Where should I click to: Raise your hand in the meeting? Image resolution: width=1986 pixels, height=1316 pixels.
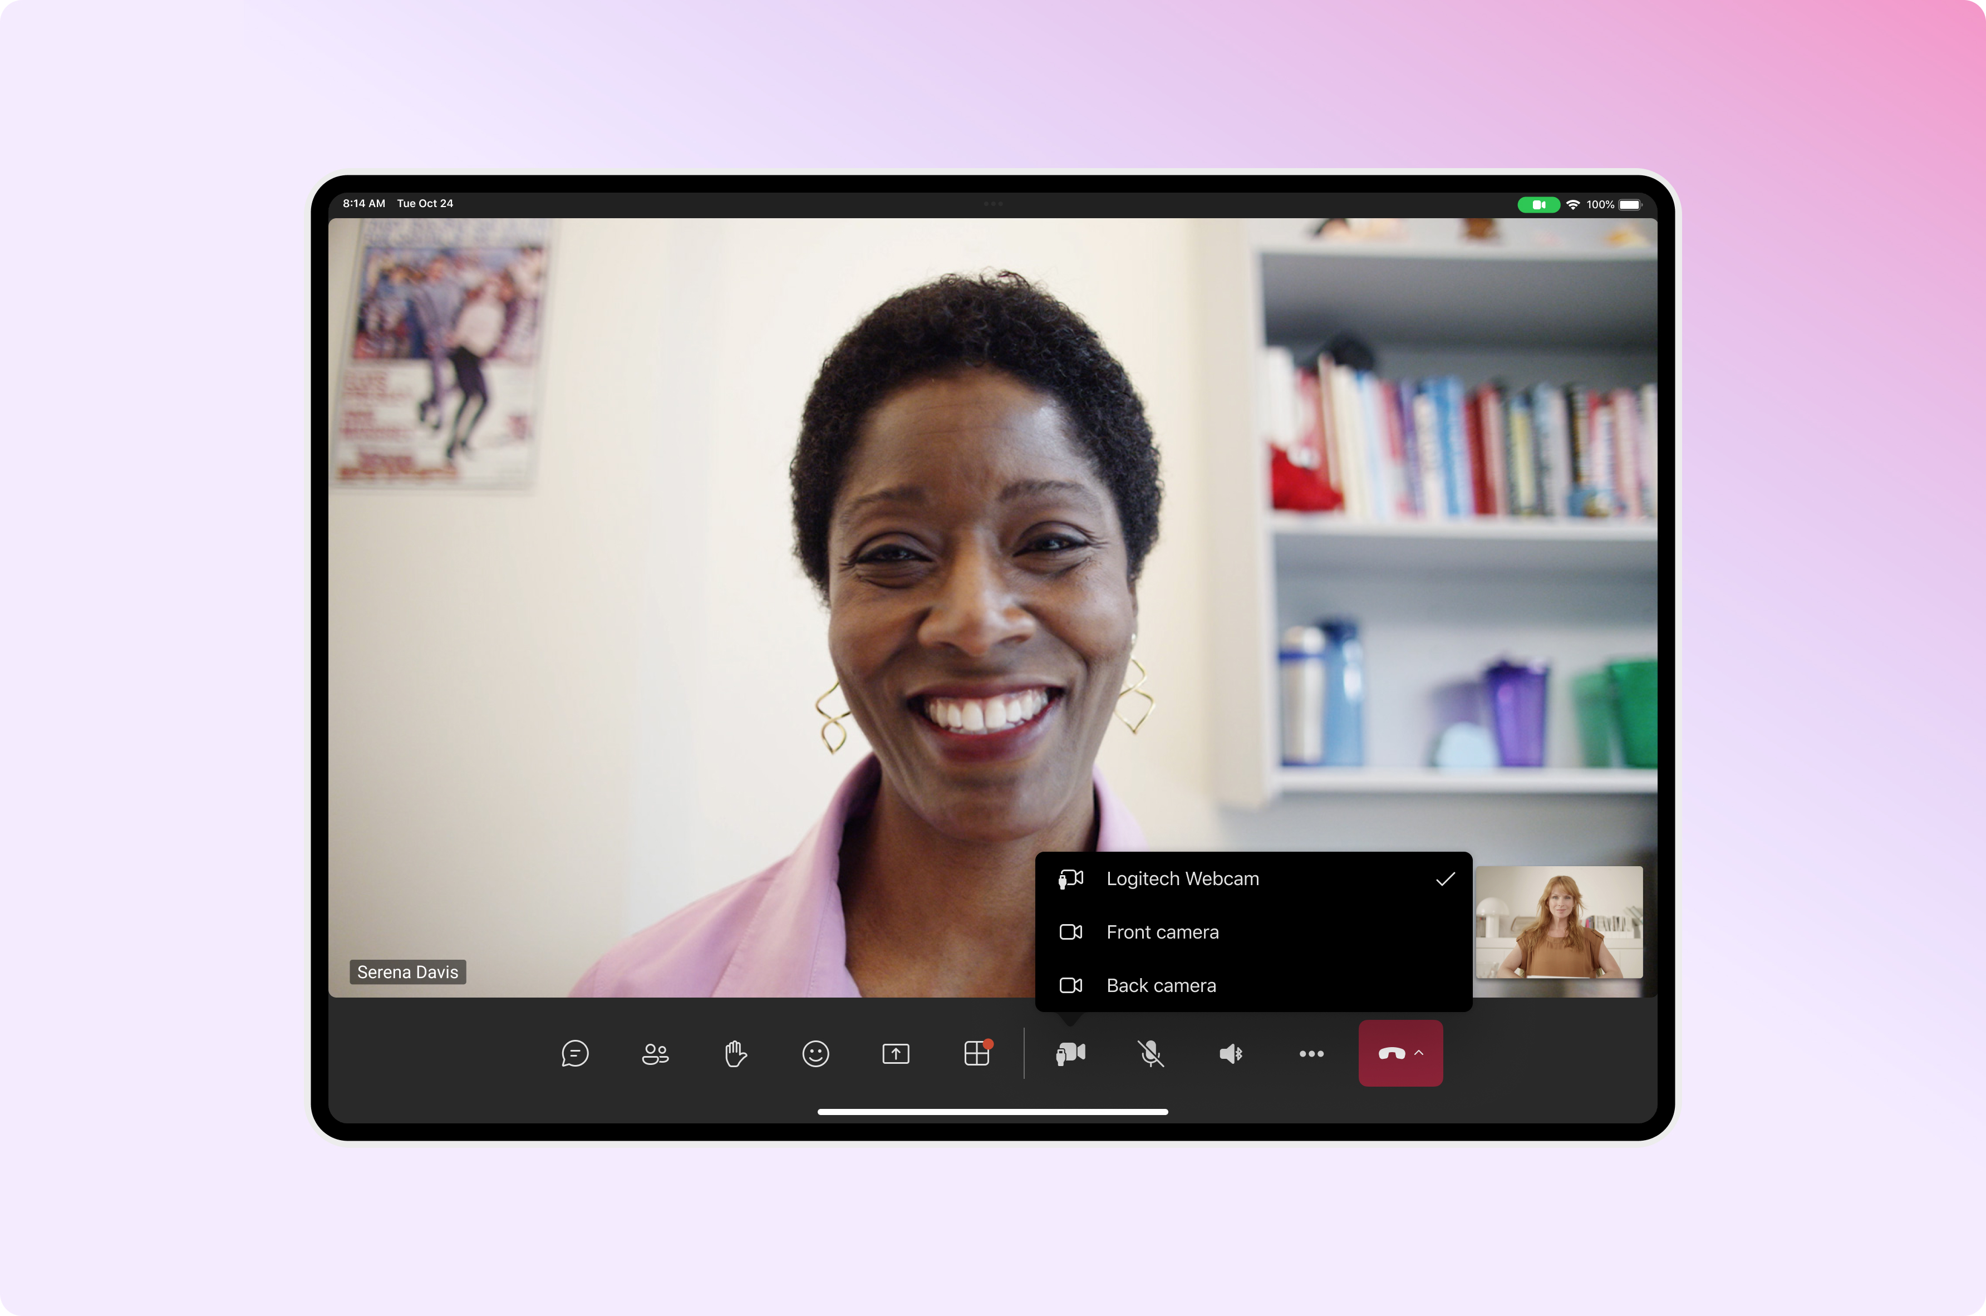(735, 1053)
